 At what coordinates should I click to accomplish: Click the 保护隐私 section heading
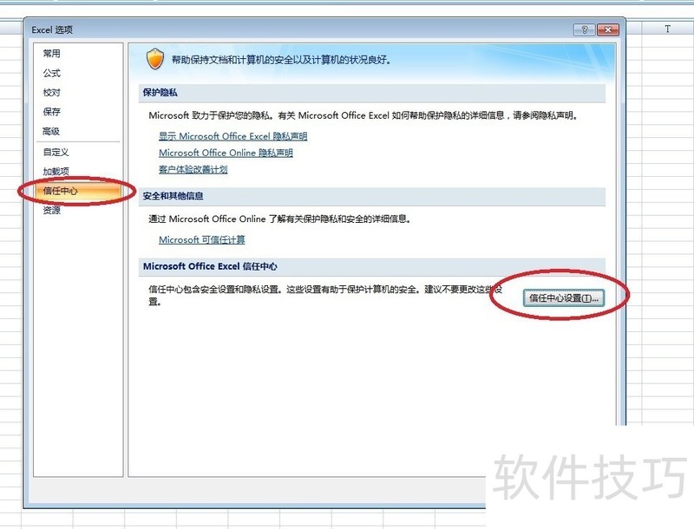(160, 93)
